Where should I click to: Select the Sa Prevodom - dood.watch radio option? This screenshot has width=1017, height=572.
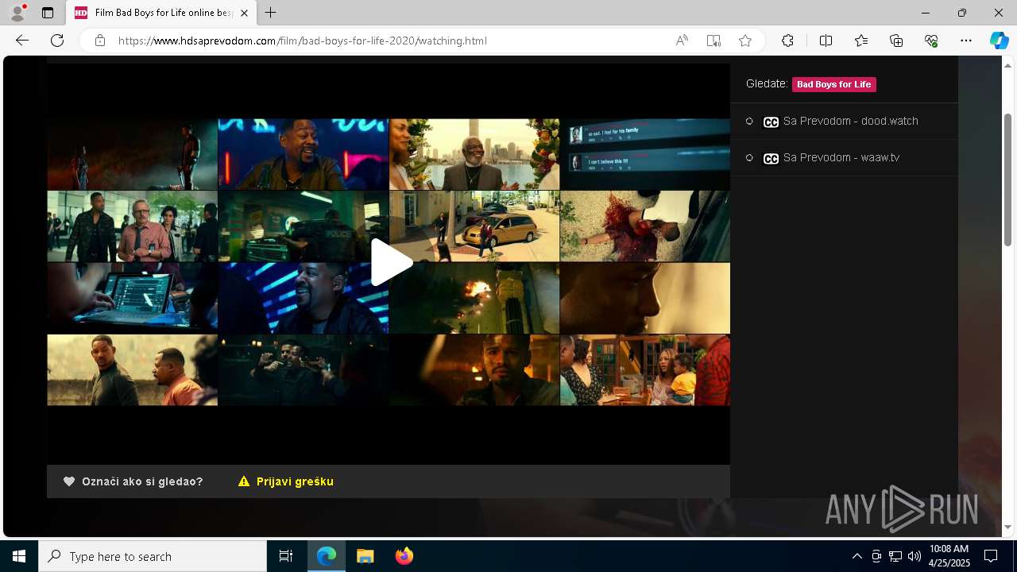(x=749, y=122)
